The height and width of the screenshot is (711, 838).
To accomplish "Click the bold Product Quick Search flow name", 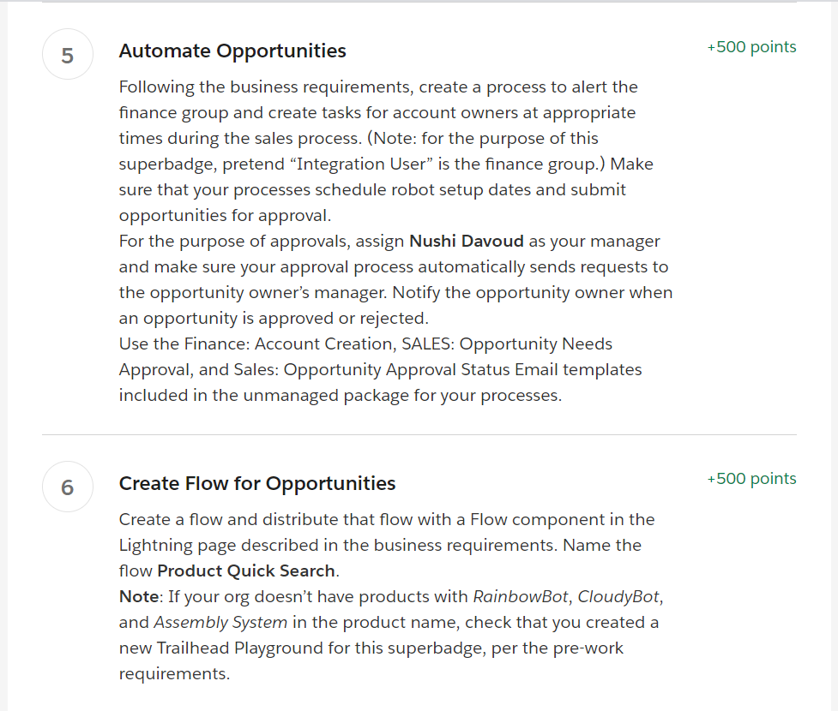I will pos(246,571).
